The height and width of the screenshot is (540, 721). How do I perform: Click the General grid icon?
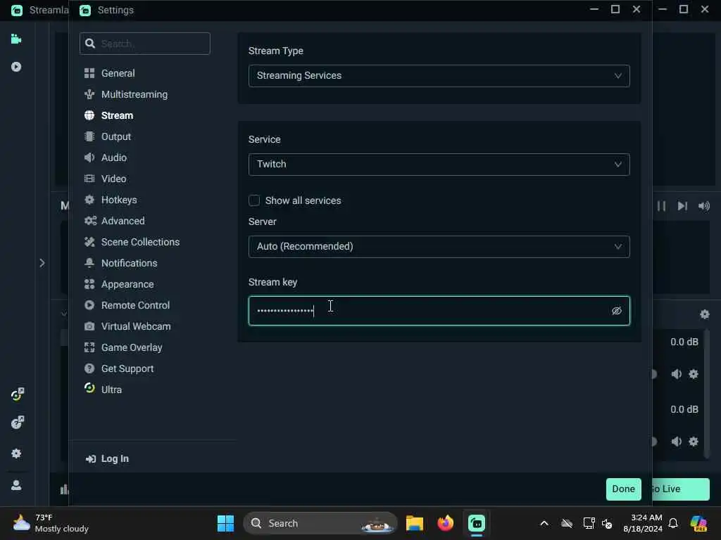(89, 73)
